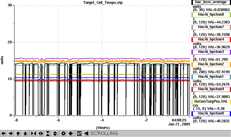
Task: Click the 20 tick label on the y-axis
Action: pyautogui.click(x=10, y=42)
